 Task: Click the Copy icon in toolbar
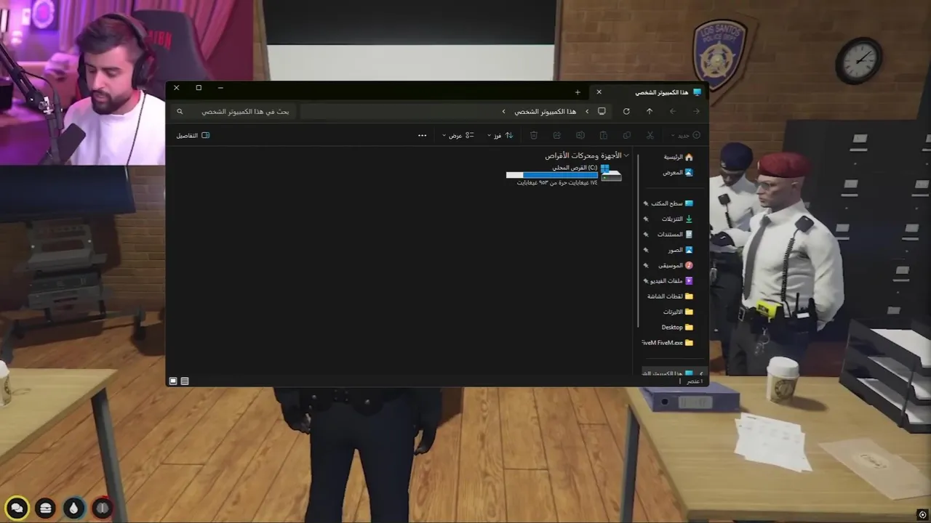click(x=627, y=135)
